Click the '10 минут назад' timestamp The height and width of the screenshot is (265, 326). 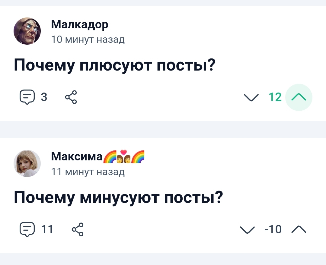point(88,39)
